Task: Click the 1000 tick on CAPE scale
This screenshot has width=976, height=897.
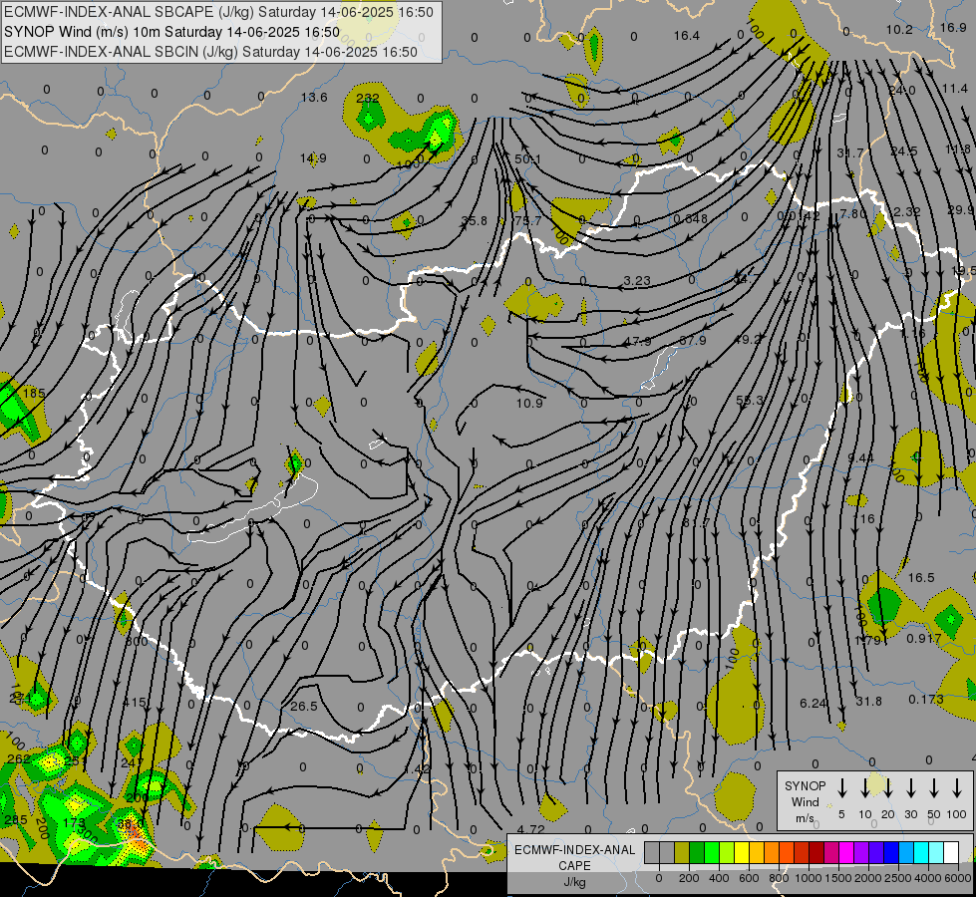Action: click(x=808, y=878)
